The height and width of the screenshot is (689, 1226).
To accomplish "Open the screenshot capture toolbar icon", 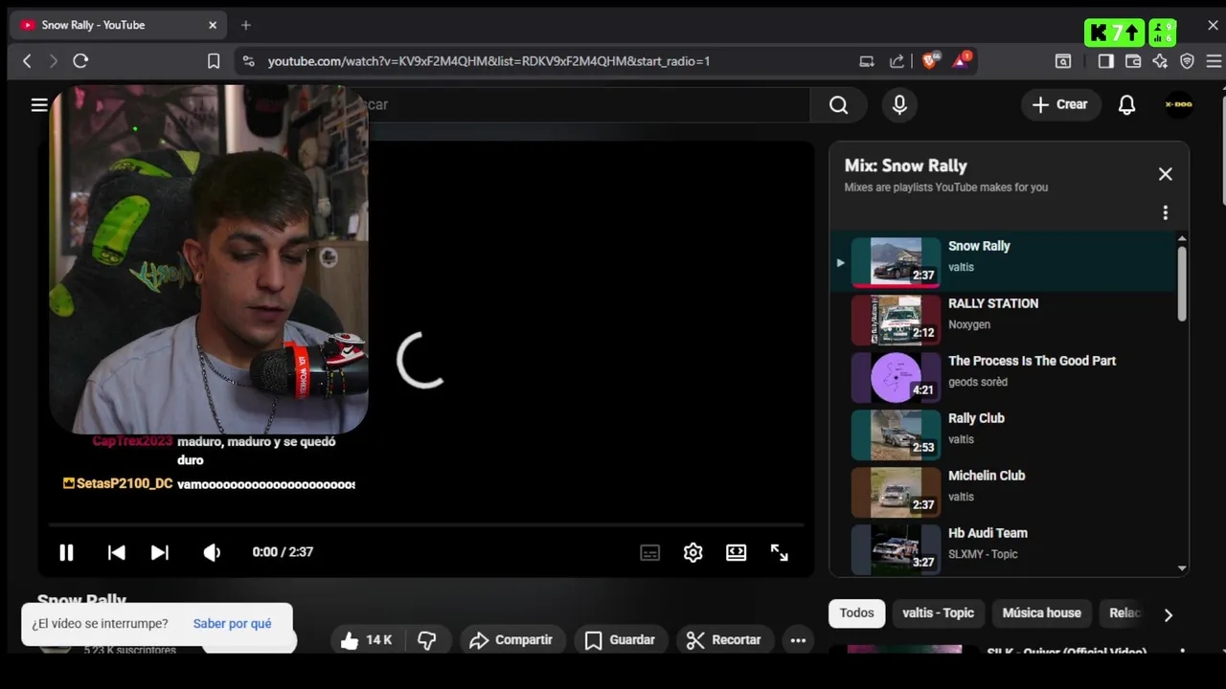I will 1063,61.
